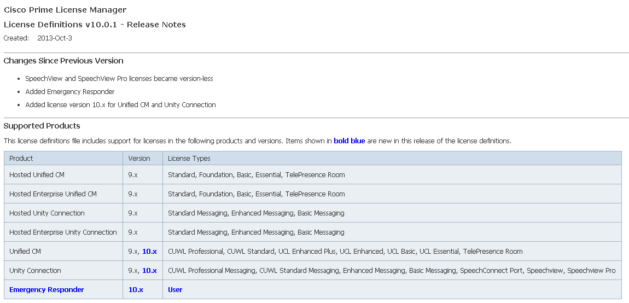Screen dimensions: 629x303
Task: Select the Hosted Unified CM product cell
Action: [63, 174]
